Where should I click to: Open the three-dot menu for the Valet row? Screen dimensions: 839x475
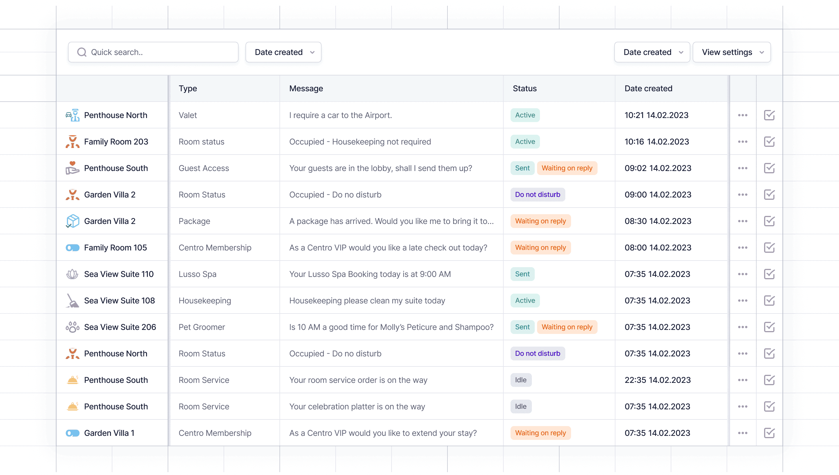742,115
